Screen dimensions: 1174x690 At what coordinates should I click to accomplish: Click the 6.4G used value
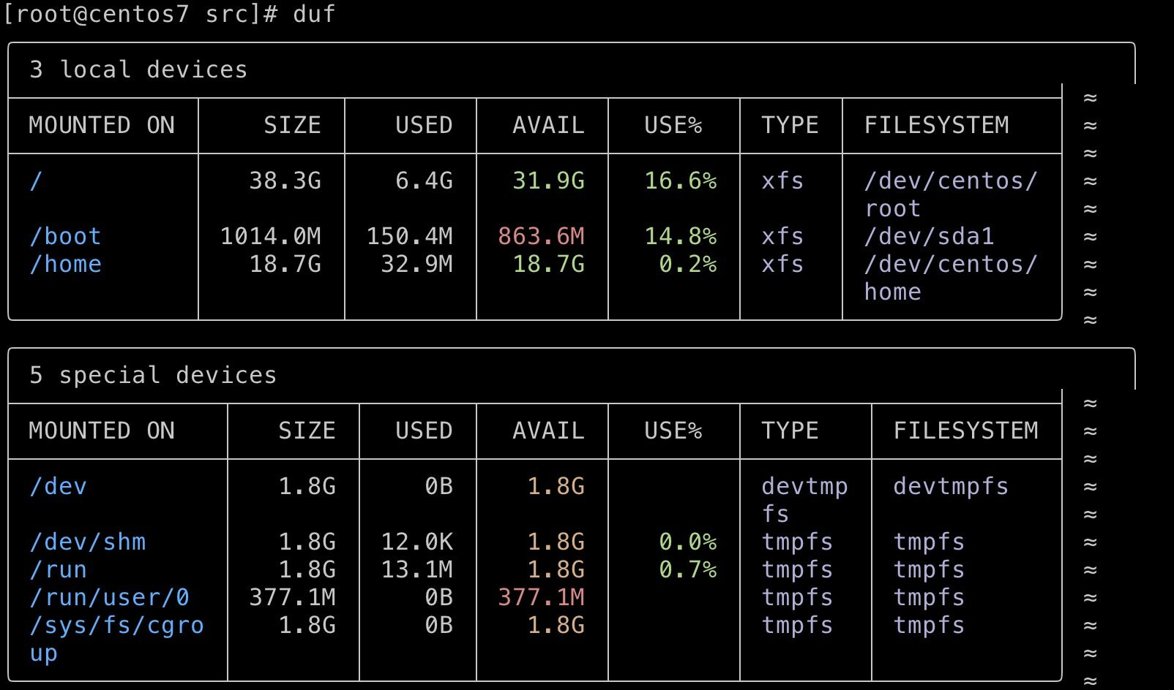click(424, 181)
